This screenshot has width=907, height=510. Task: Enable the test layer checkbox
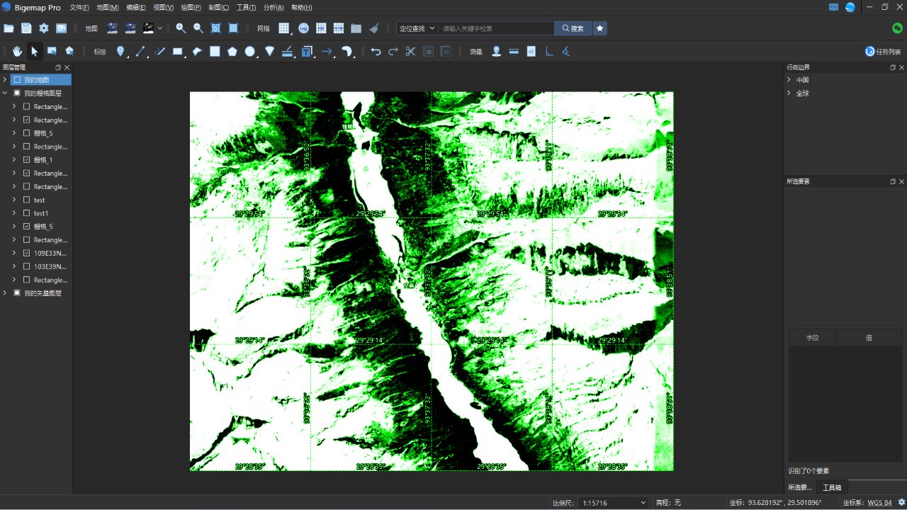pos(25,200)
